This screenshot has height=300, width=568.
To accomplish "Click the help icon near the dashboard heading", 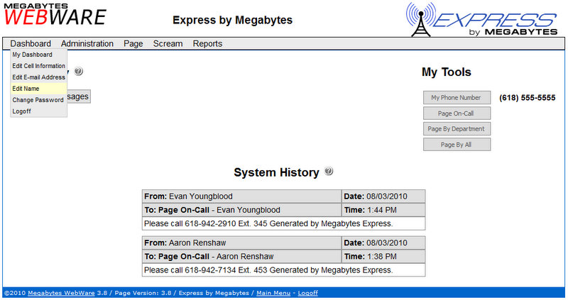I will [x=78, y=72].
